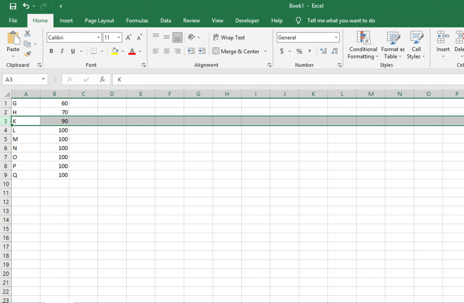Switch to the Formulas ribbon tab
The image size is (464, 303).
pyautogui.click(x=137, y=20)
